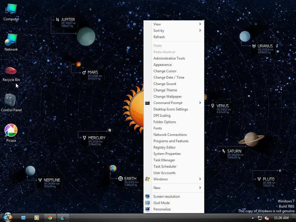Select the Network desktop icon

point(11,42)
